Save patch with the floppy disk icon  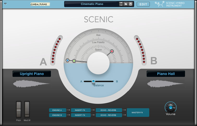130,4
